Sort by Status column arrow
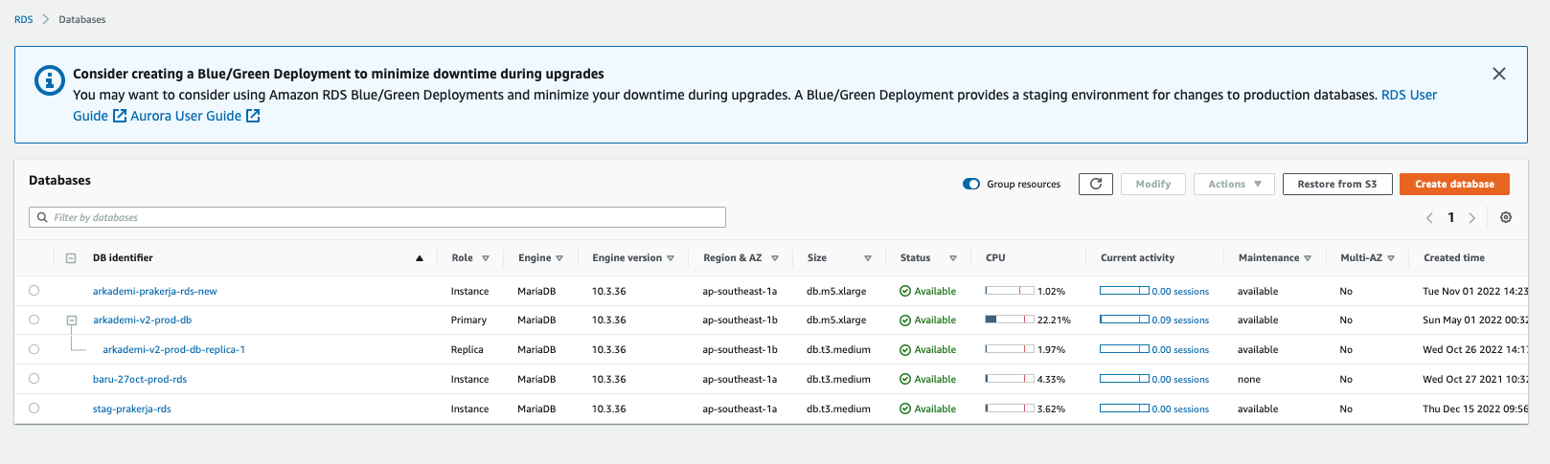1550x464 pixels. click(952, 258)
